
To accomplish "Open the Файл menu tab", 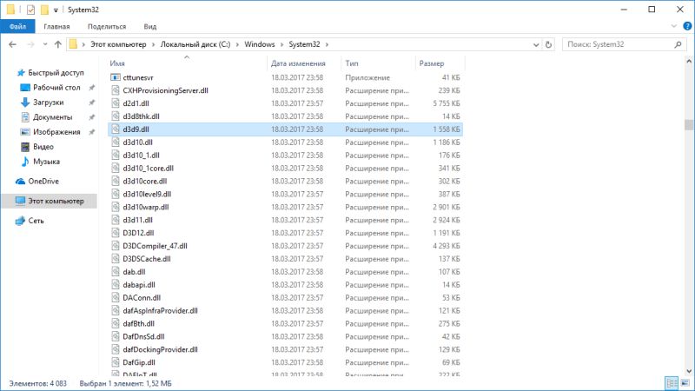I will tap(17, 26).
